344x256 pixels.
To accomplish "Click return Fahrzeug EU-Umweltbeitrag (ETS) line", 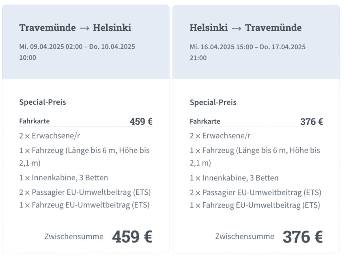I will point(255,205).
